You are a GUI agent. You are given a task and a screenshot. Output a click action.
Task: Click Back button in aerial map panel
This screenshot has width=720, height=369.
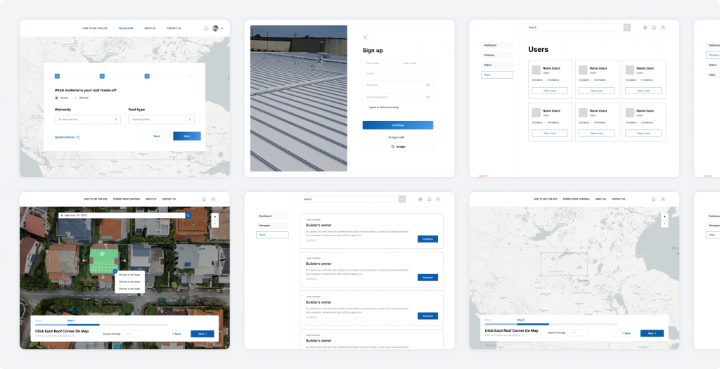[x=176, y=334]
